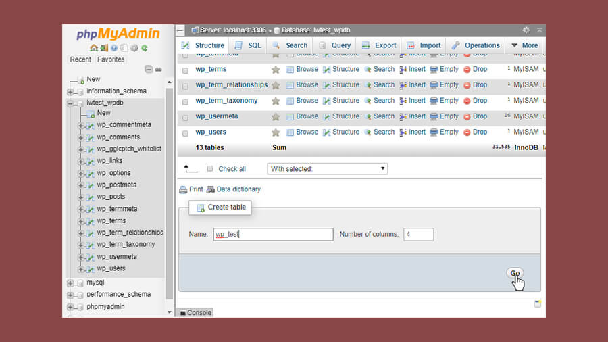Click the log out door icon
This screenshot has width=608, height=342.
click(104, 48)
